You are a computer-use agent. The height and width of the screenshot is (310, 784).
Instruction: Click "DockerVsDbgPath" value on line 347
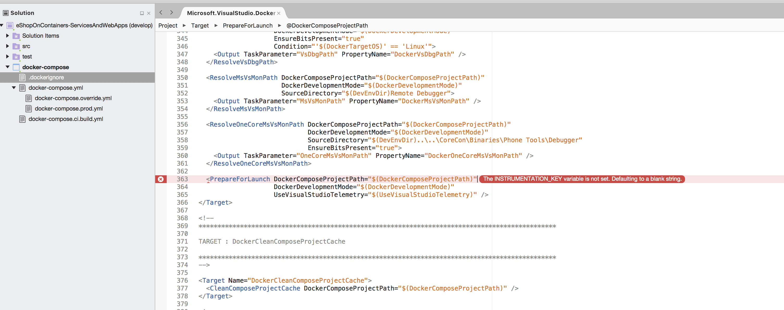(422, 54)
